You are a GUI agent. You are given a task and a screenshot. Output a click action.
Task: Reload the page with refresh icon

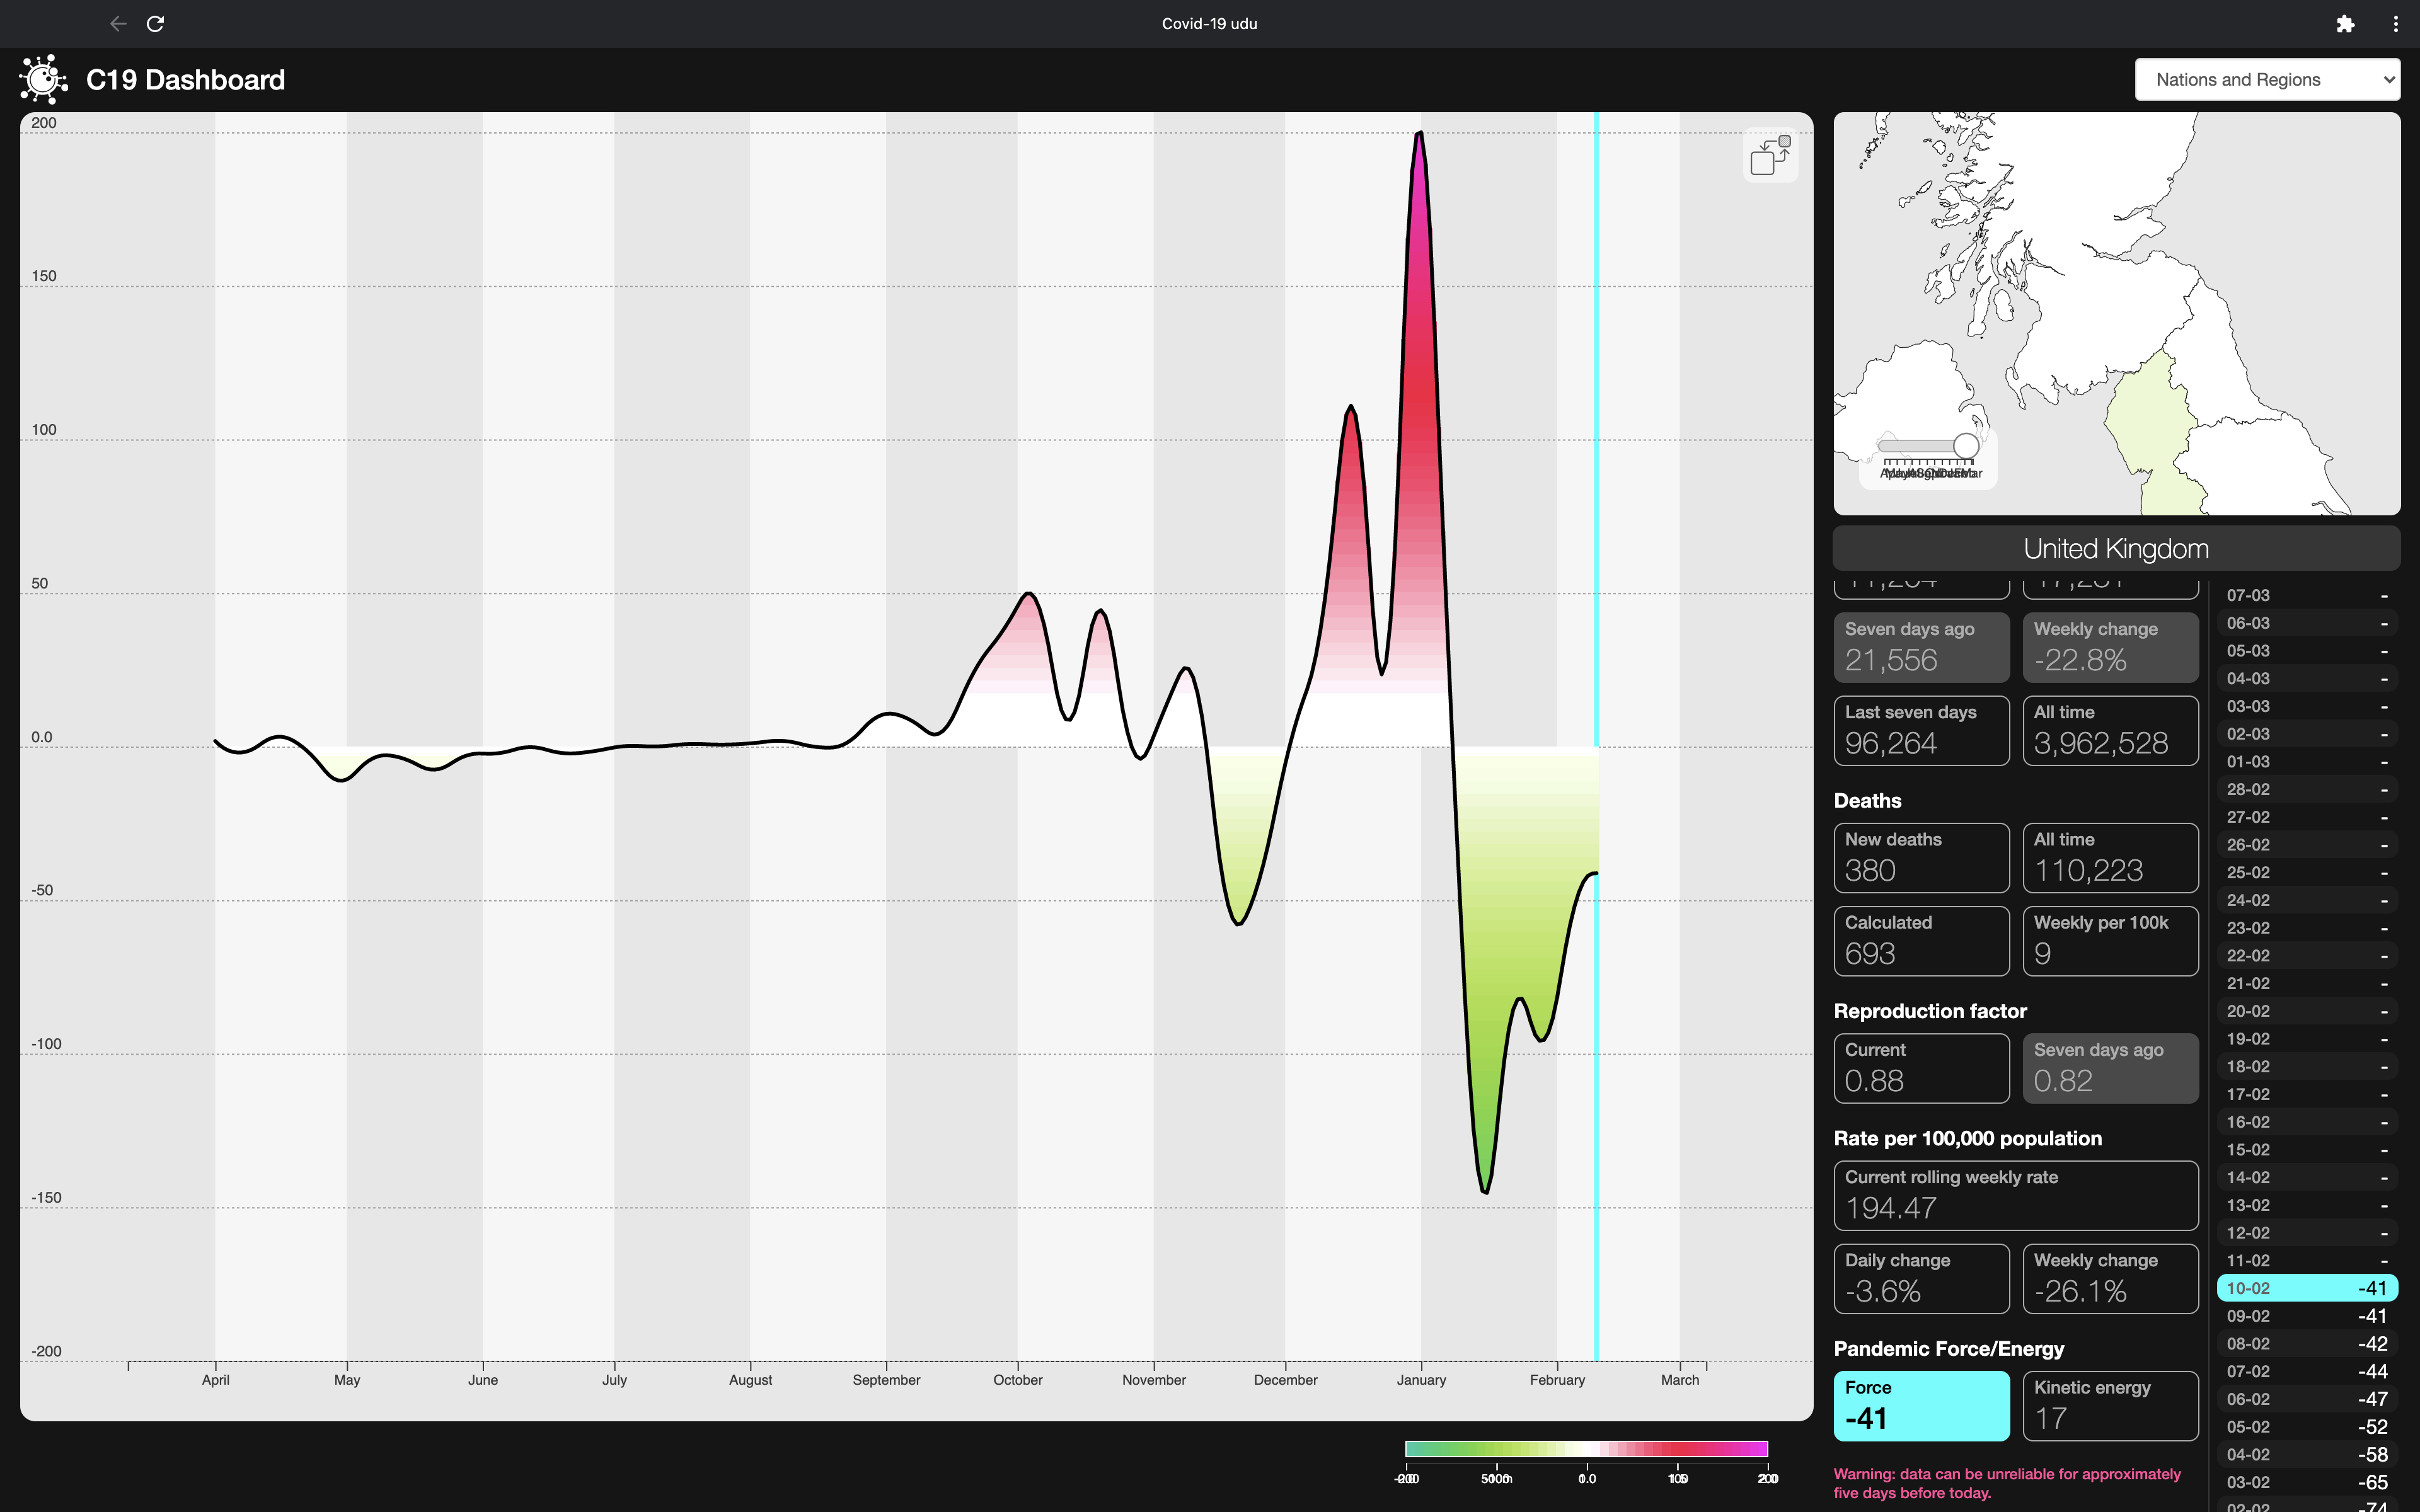(155, 23)
